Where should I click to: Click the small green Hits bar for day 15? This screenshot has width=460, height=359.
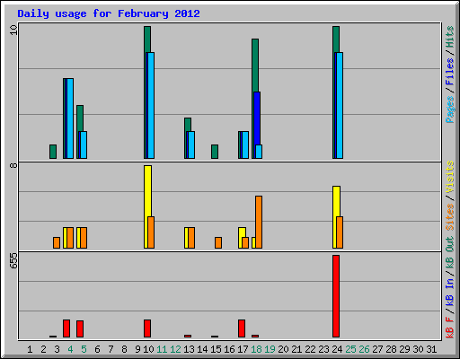pyautogui.click(x=215, y=152)
